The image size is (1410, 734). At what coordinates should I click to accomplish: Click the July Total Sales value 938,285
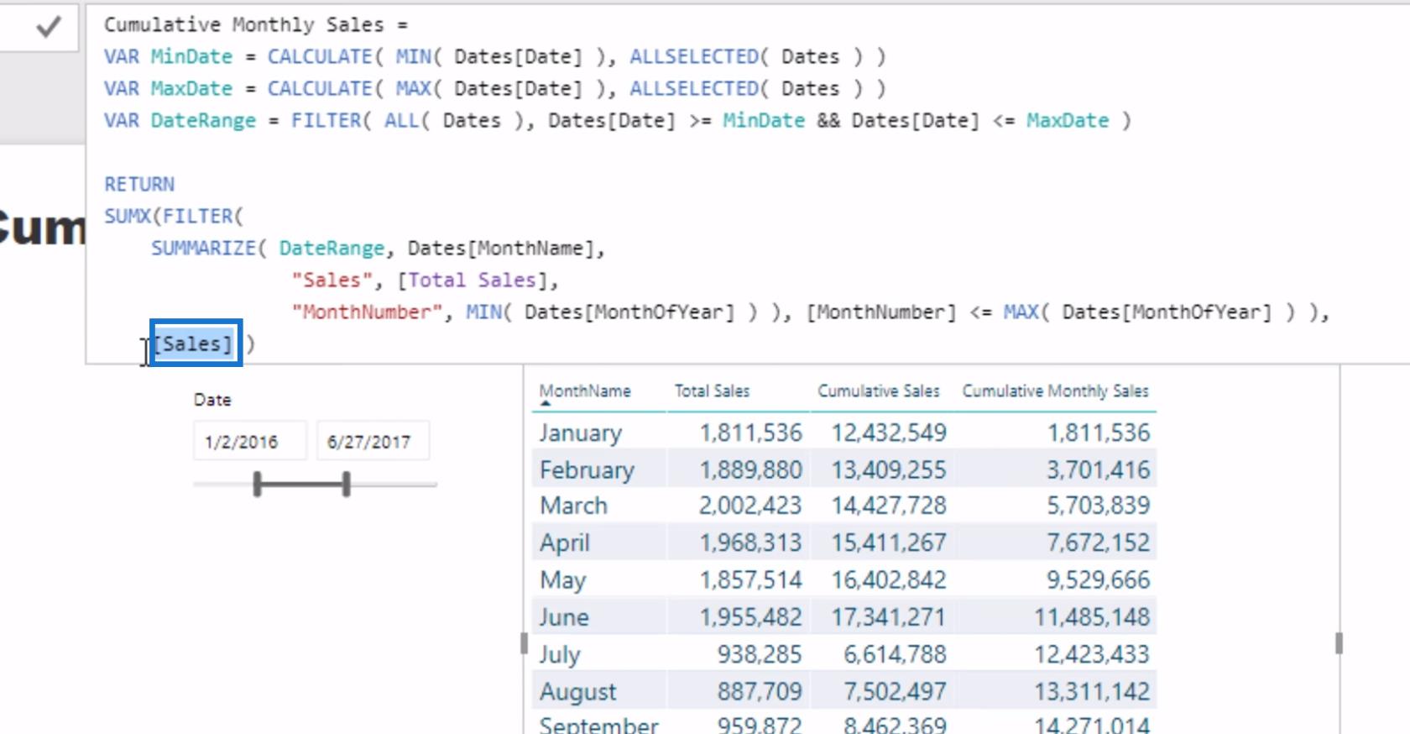click(x=760, y=654)
